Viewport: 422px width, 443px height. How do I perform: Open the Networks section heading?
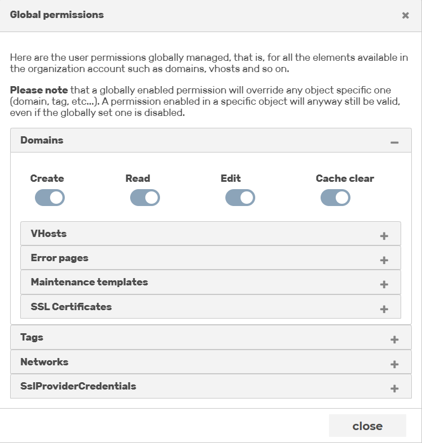click(44, 362)
